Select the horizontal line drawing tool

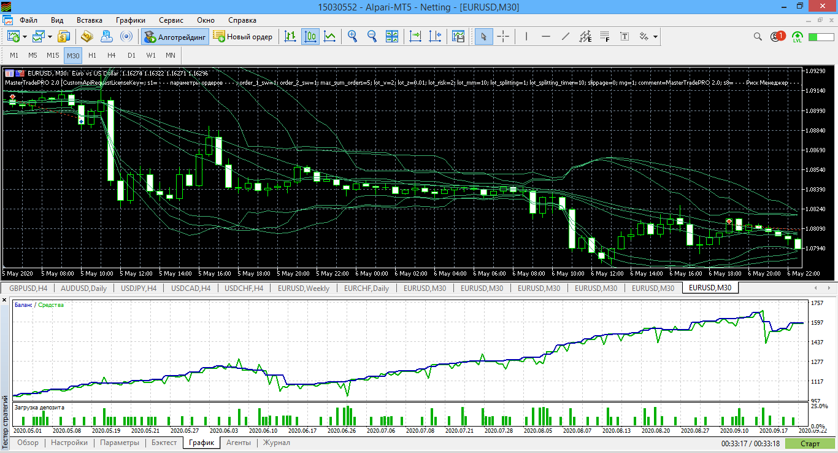coord(546,37)
